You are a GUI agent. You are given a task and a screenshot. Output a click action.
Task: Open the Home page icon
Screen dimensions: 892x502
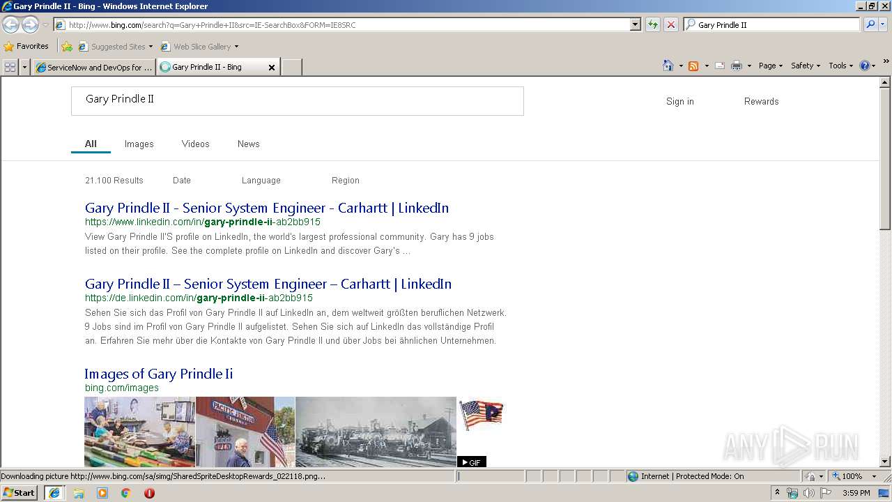tap(668, 66)
